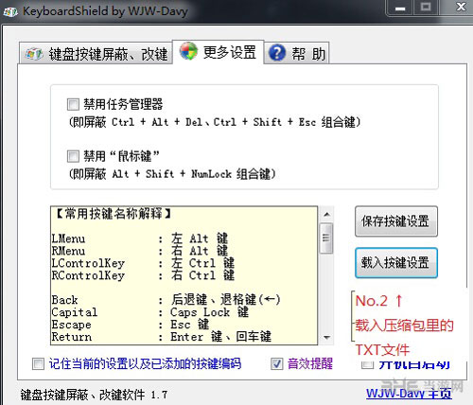Close the KeyboardShield window
The width and height of the screenshot is (473, 405).
pyautogui.click(x=461, y=7)
